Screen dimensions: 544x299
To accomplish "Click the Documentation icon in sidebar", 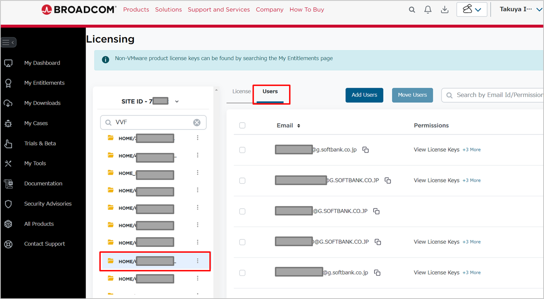I will [x=8, y=184].
